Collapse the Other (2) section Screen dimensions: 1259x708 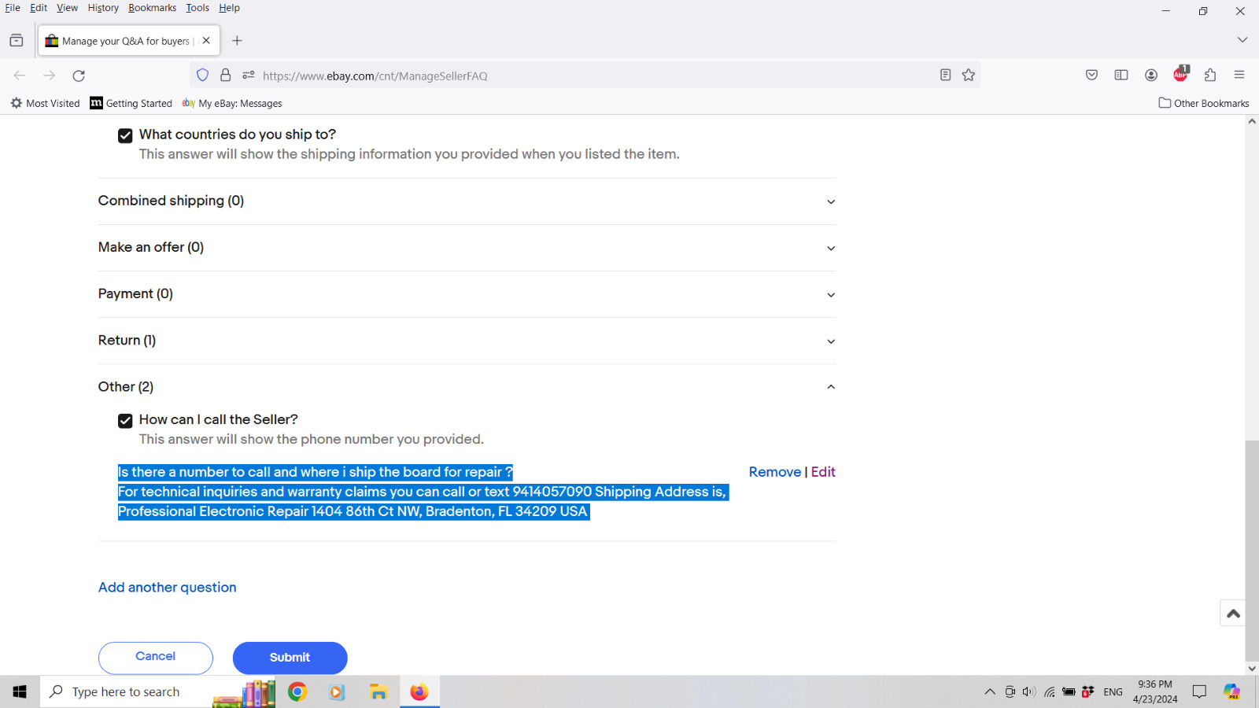coord(467,387)
